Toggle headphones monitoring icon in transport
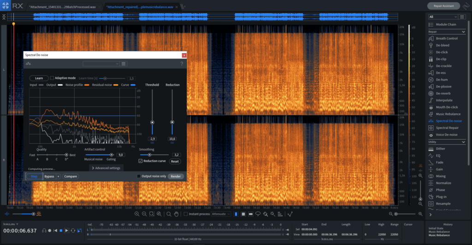The height and width of the screenshot is (245, 472). (44, 231)
